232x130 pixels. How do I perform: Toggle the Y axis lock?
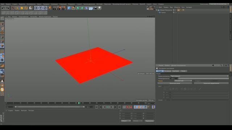pos(41,8)
